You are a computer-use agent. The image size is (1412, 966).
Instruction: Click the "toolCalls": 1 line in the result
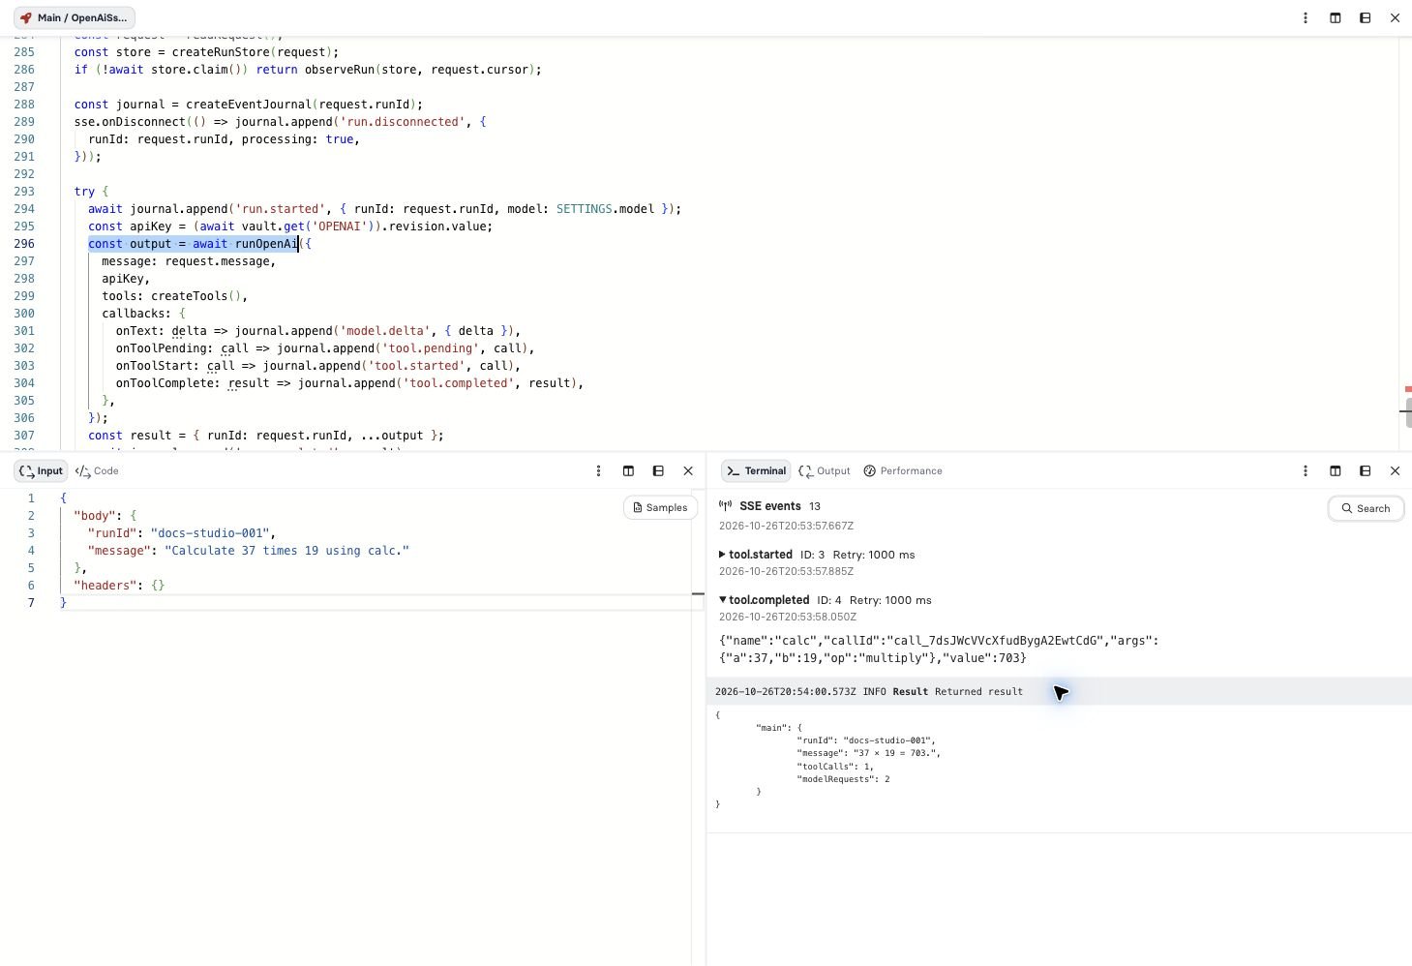(x=835, y=766)
